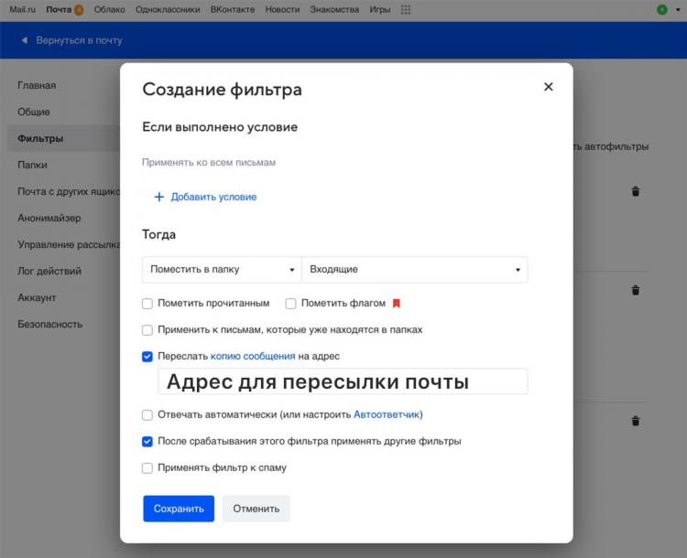The height and width of the screenshot is (558, 687).
Task: Open the Автоответчик link
Action: [x=387, y=414]
